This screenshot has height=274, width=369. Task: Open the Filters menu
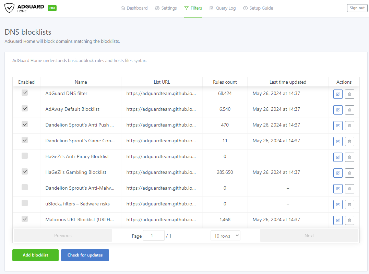click(193, 8)
